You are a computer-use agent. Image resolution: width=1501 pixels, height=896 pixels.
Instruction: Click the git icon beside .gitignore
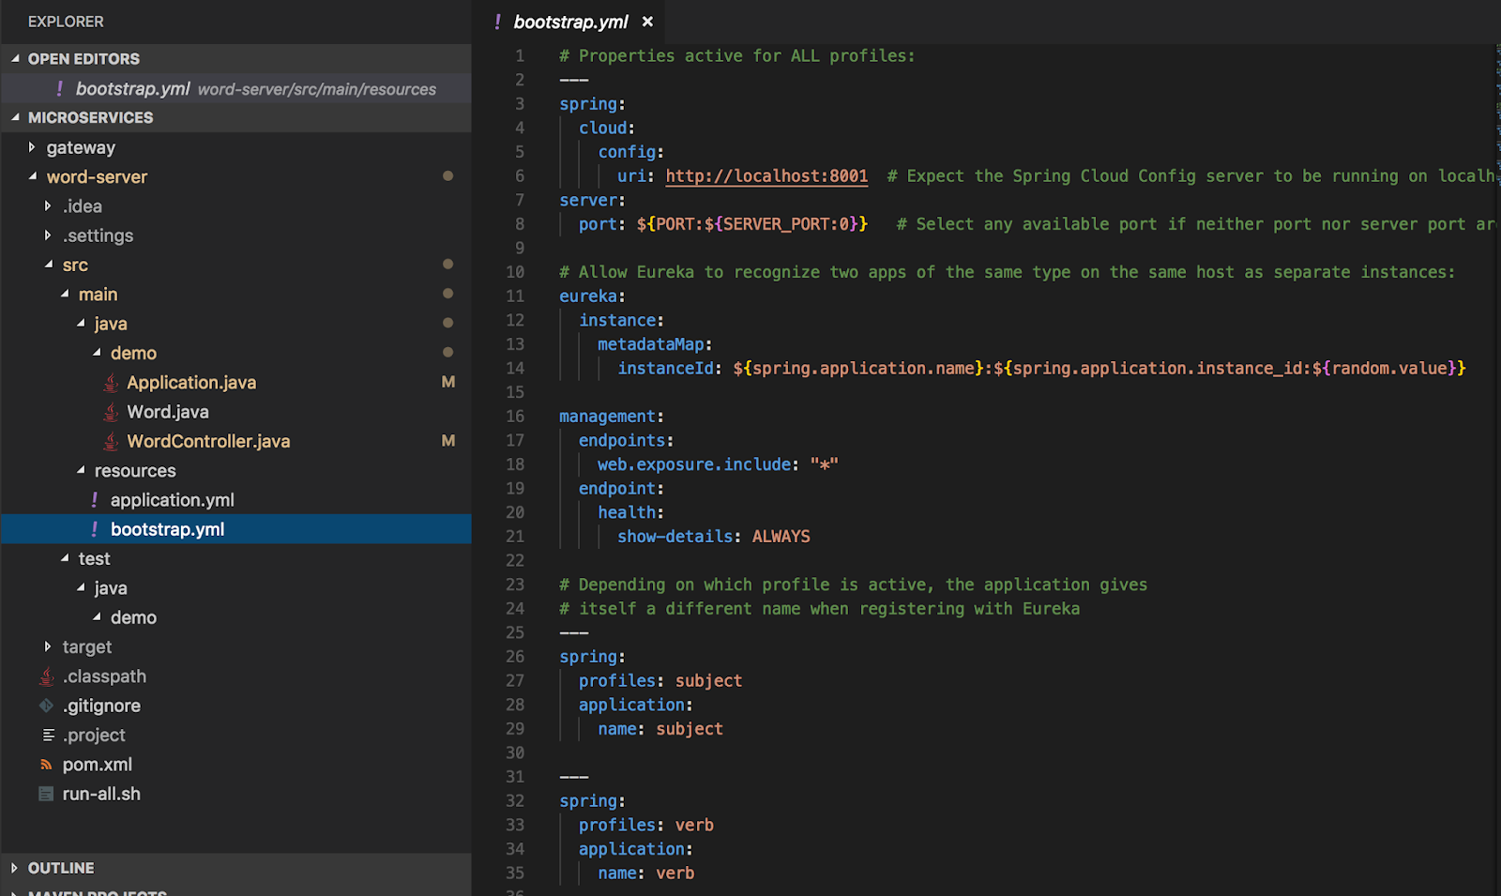click(46, 706)
